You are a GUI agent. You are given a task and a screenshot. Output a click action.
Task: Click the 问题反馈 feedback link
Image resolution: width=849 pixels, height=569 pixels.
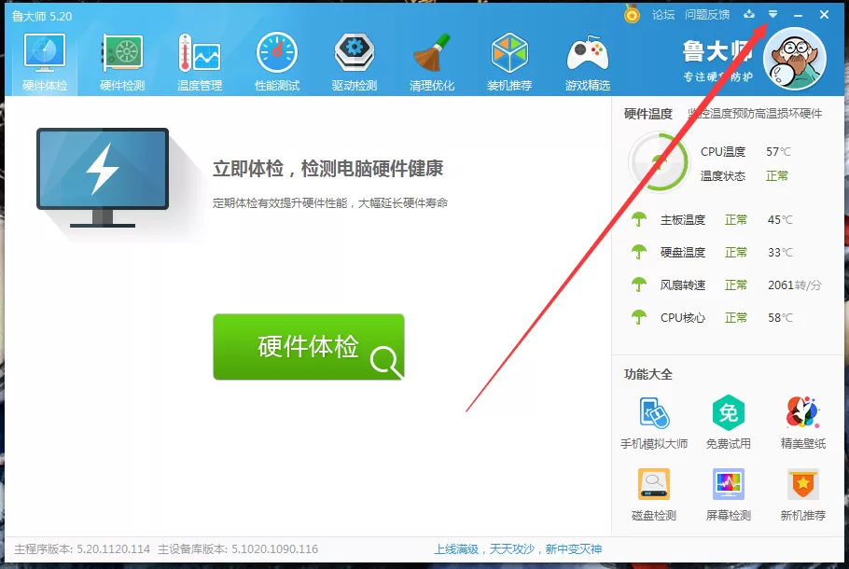click(x=707, y=15)
